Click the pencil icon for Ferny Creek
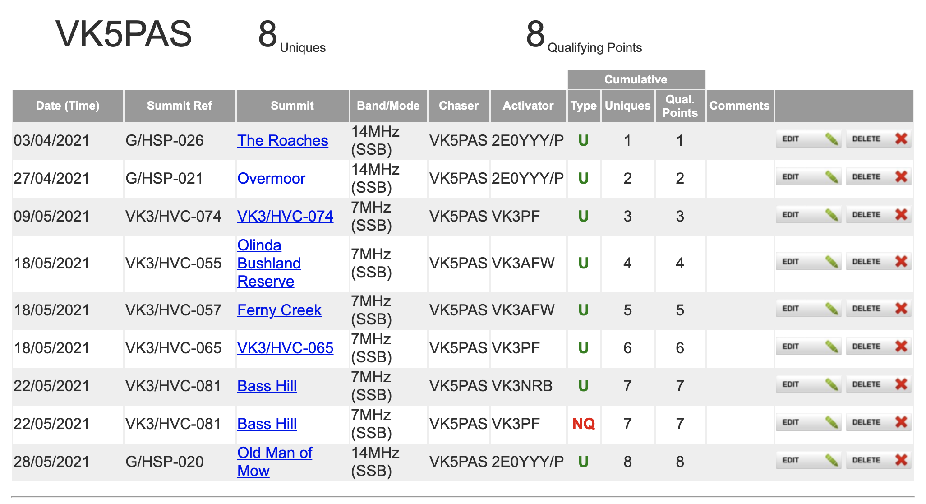 pyautogui.click(x=831, y=309)
